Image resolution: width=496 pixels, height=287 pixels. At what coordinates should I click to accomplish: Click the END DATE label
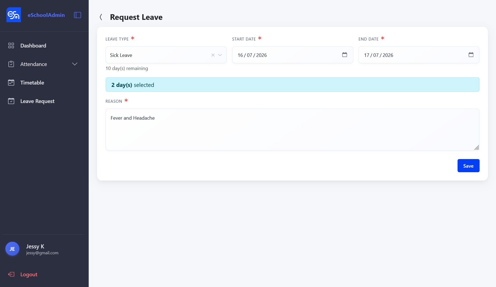click(x=369, y=39)
